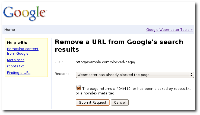Click the Help with: sidebar heading

(17, 42)
